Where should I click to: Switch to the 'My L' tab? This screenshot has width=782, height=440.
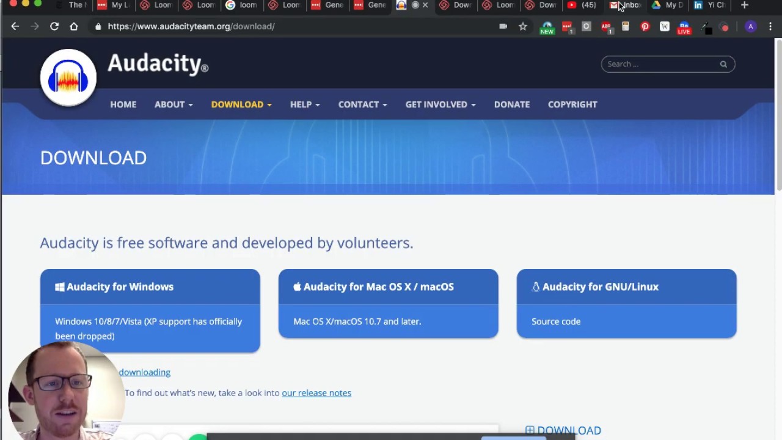click(x=114, y=5)
